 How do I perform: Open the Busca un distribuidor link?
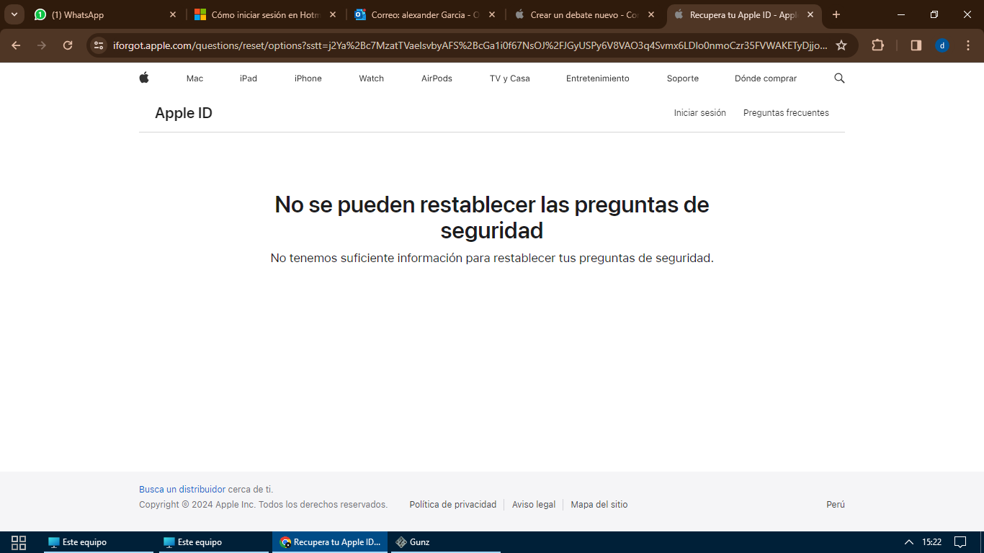(182, 490)
